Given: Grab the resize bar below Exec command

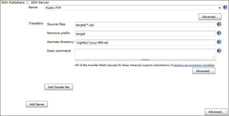Looking at the screenshot, I should point(145,60).
